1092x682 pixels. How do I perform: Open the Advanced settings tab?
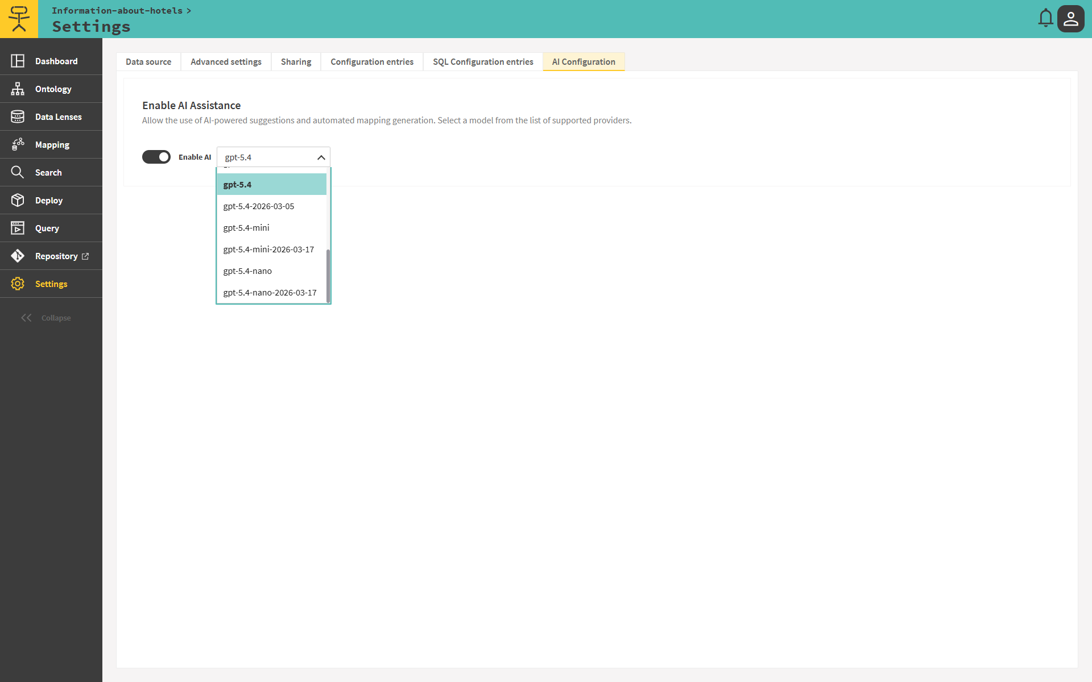click(x=226, y=61)
